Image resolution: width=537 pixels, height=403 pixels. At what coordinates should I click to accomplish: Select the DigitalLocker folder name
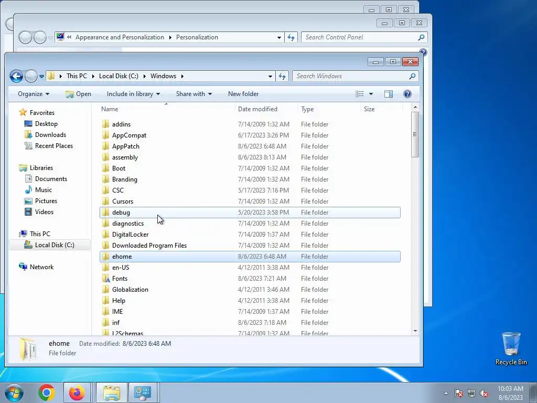130,235
